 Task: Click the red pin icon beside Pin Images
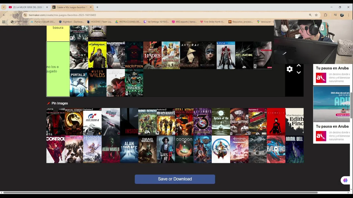coord(49,103)
